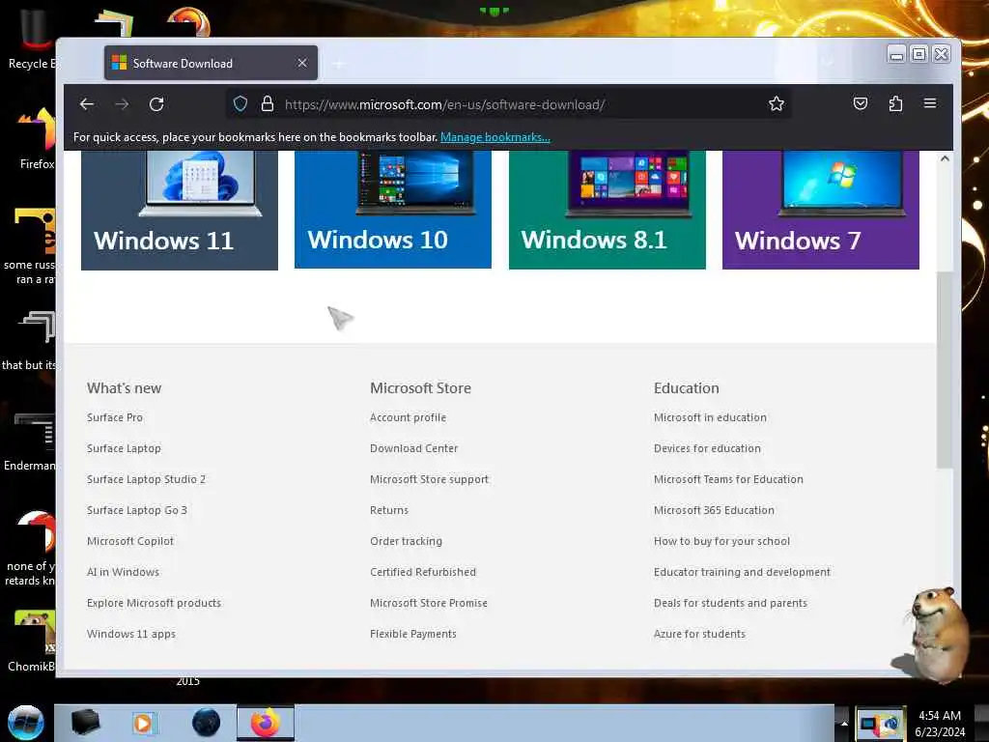The width and height of the screenshot is (989, 742).
Task: Click the system tray monitor icon
Action: tap(881, 723)
